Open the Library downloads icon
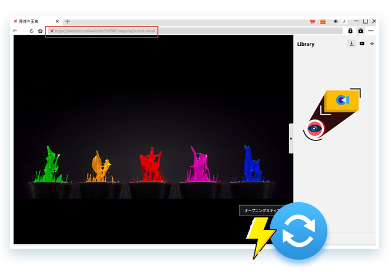 point(352,44)
